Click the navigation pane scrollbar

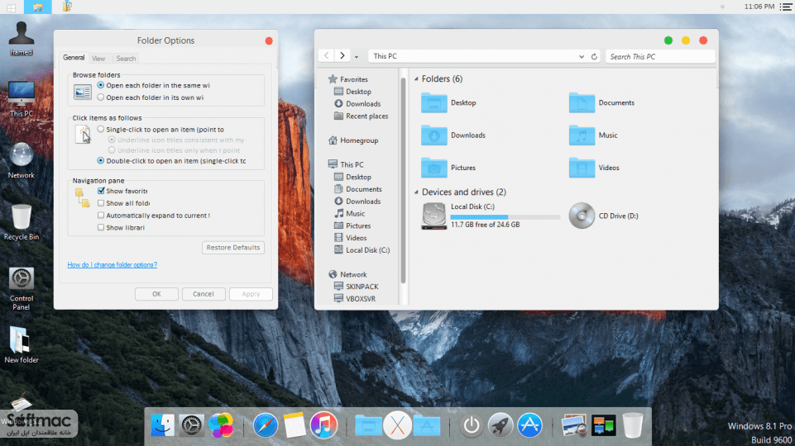click(403, 180)
